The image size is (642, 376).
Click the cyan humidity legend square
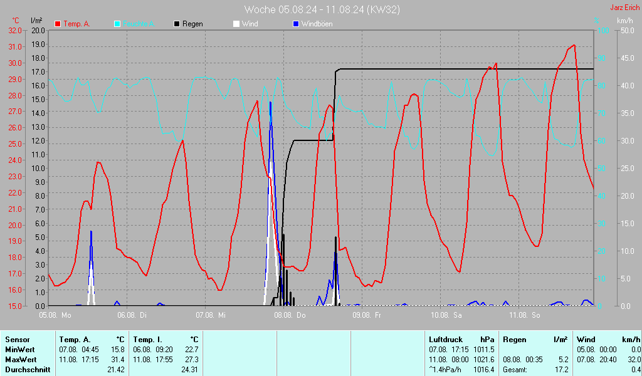pyautogui.click(x=117, y=24)
